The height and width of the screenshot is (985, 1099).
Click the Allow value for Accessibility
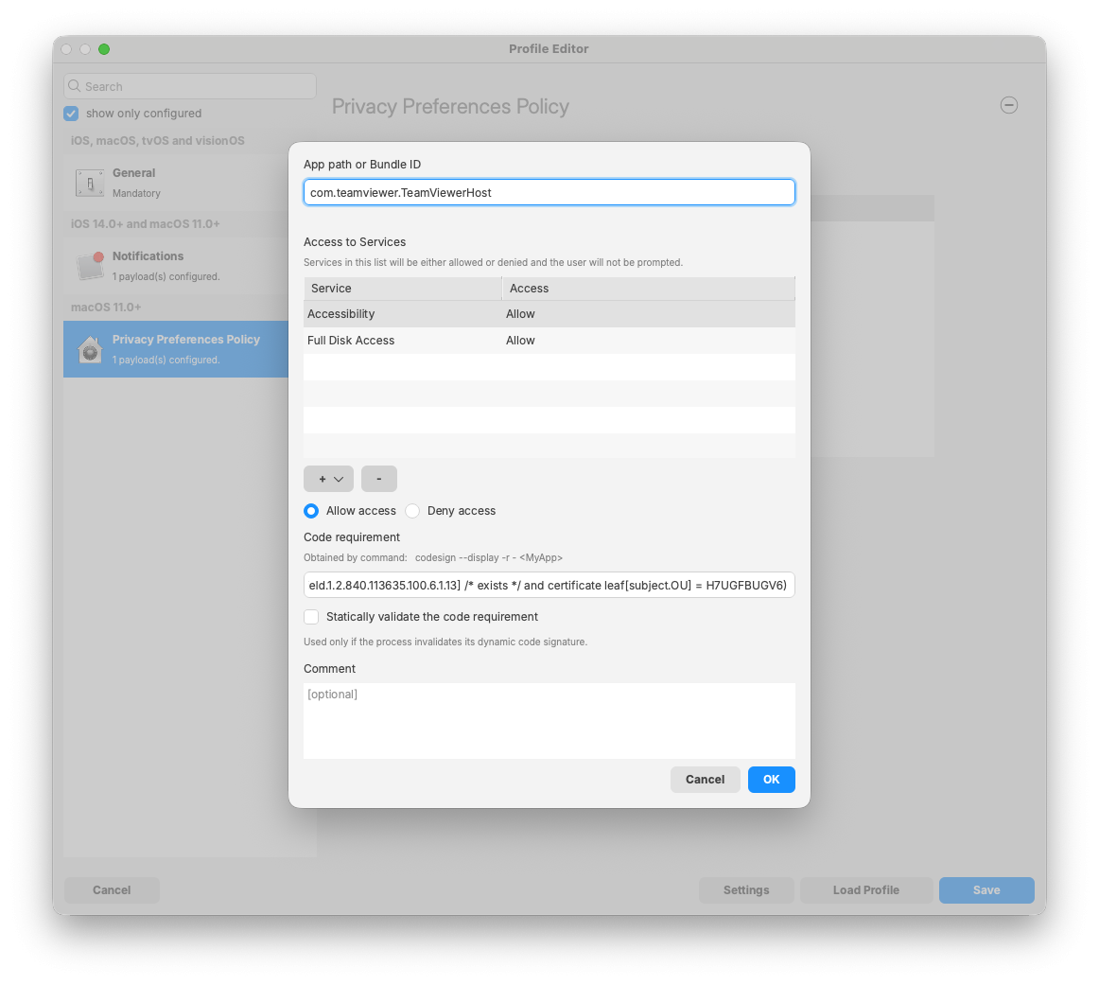(x=520, y=314)
